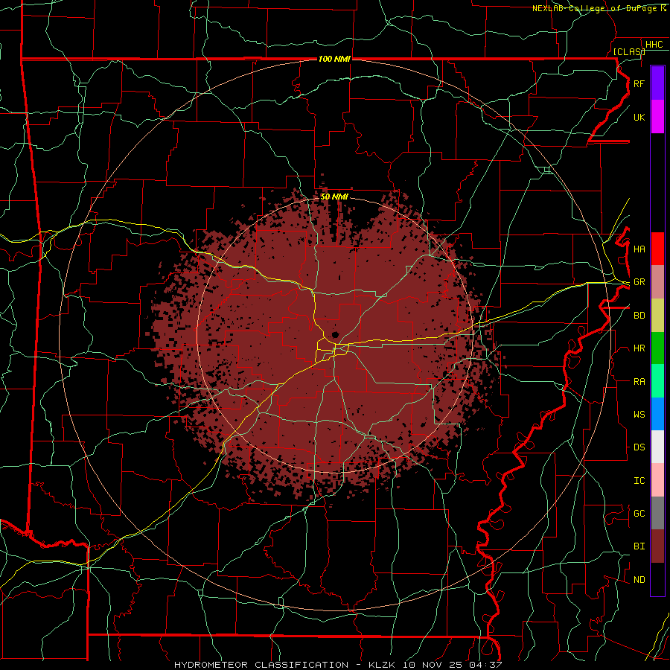The width and height of the screenshot is (670, 670).
Task: Click the 'HR' legend label text
Action: pyautogui.click(x=639, y=348)
